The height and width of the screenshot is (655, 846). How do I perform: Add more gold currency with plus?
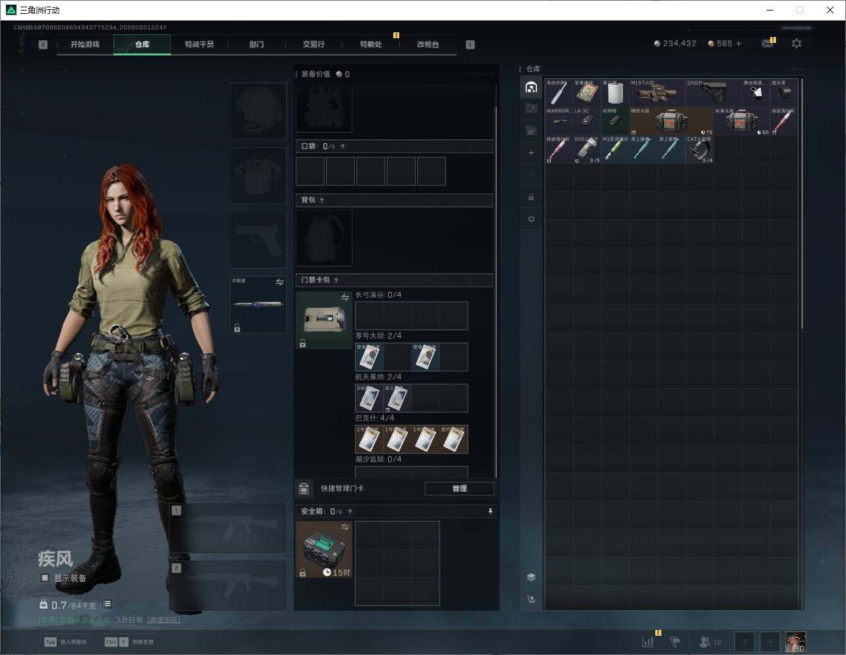coord(738,44)
